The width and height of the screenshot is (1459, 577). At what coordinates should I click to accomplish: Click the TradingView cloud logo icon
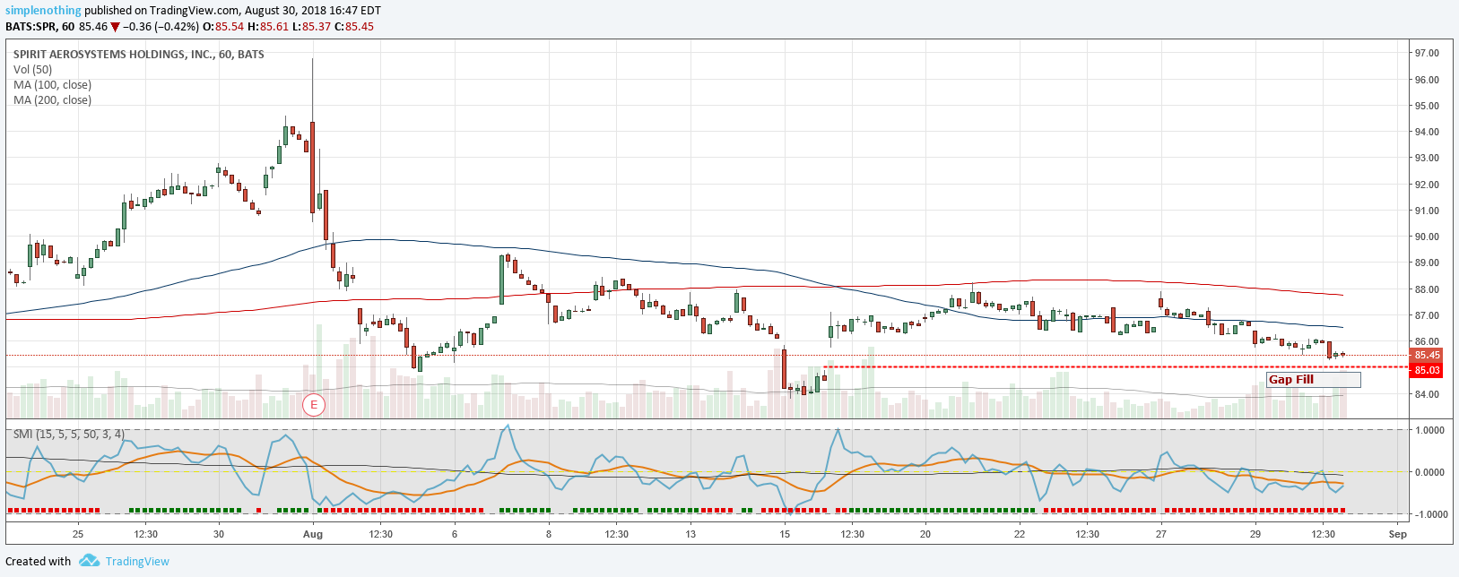pyautogui.click(x=89, y=561)
